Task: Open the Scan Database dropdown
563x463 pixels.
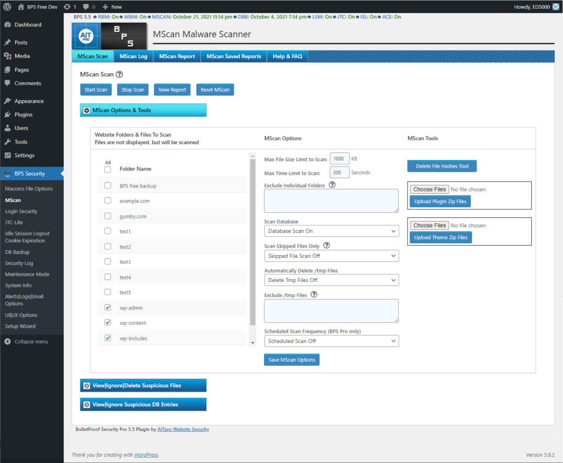Action: pyautogui.click(x=332, y=231)
